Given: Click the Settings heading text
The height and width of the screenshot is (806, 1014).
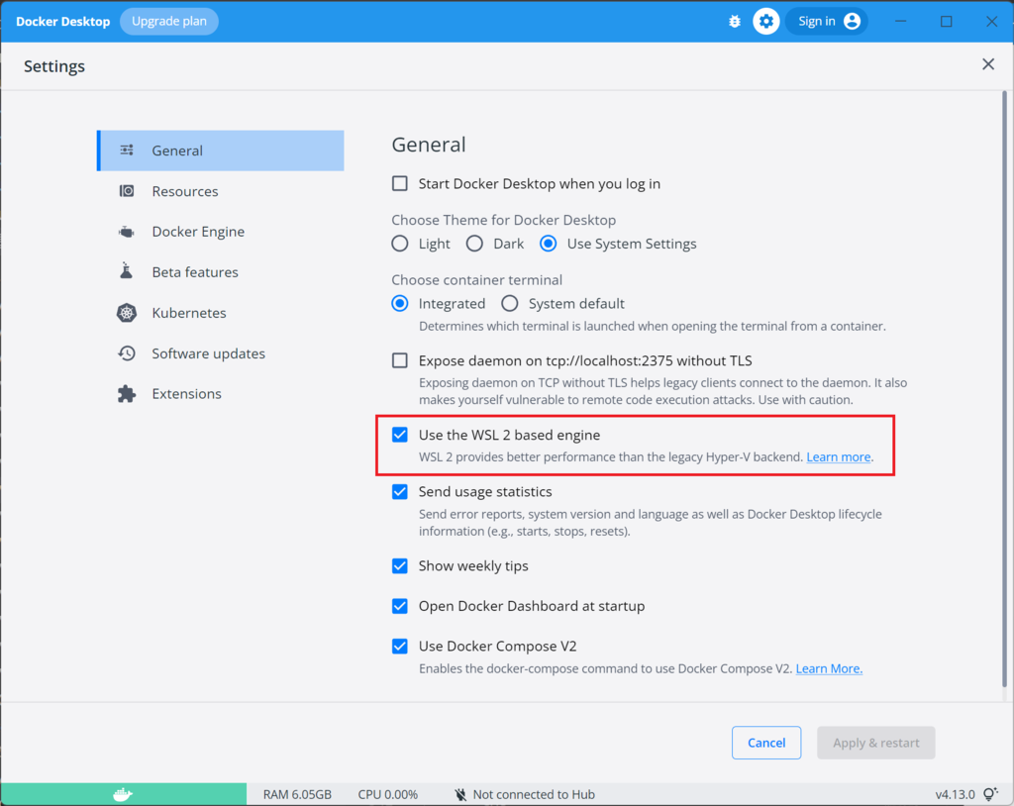Looking at the screenshot, I should 54,66.
